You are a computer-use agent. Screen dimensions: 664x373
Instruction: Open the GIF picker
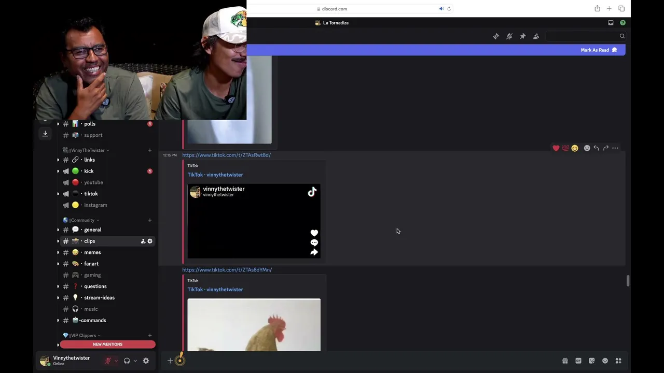point(578,361)
